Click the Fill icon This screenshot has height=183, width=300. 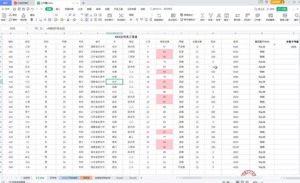pos(226,16)
